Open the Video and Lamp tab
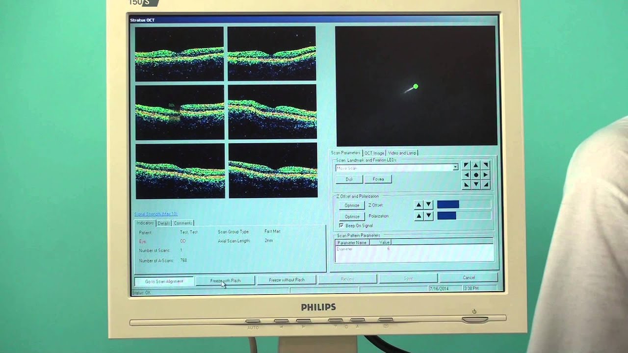This screenshot has height=353, width=628. pyautogui.click(x=402, y=153)
